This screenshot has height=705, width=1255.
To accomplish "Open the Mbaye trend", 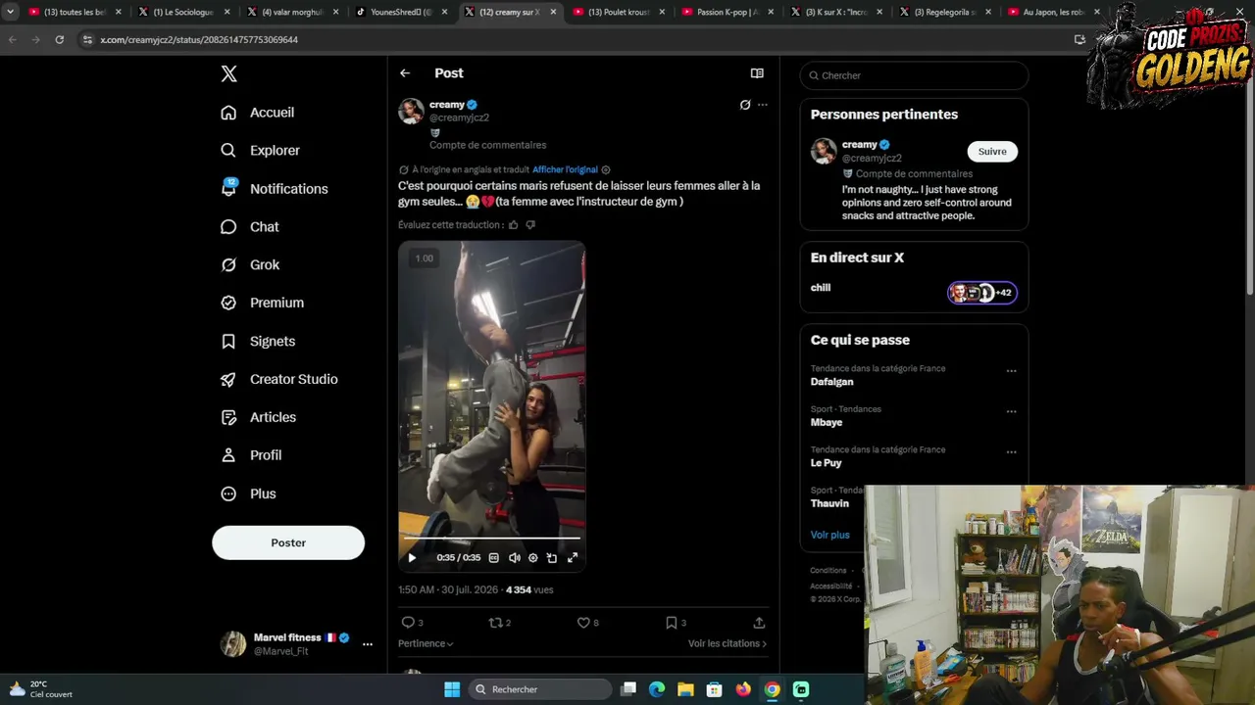I will (x=827, y=423).
